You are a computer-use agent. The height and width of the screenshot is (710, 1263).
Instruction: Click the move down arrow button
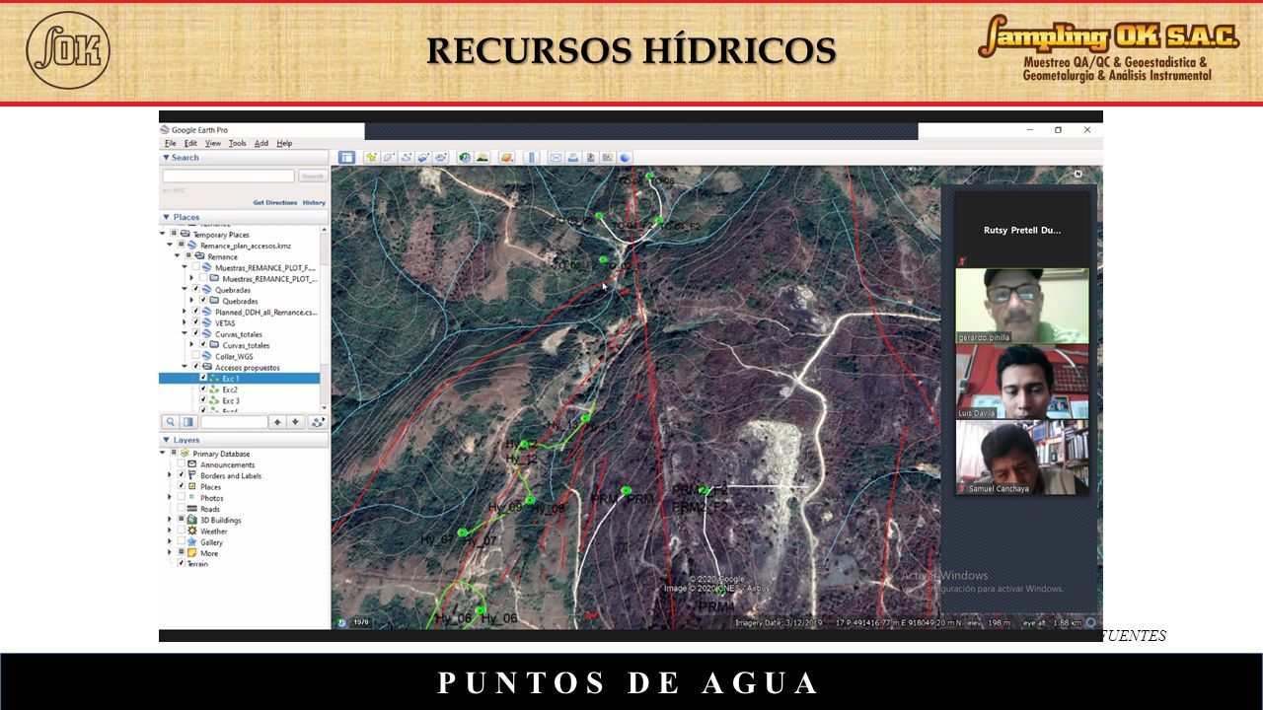(295, 422)
